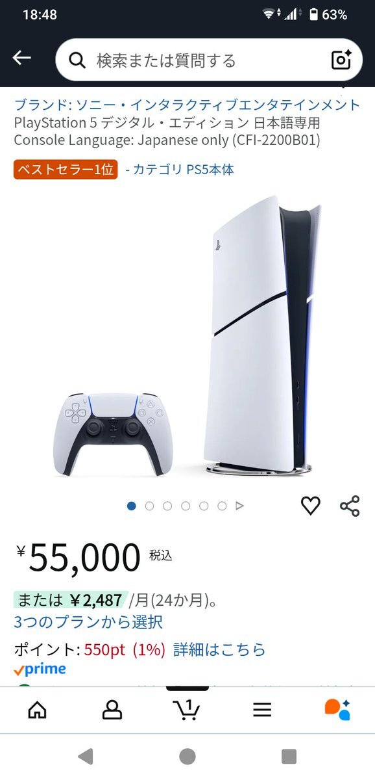375x780 pixels.
Task: Open camera lens search icon
Action: tap(341, 60)
